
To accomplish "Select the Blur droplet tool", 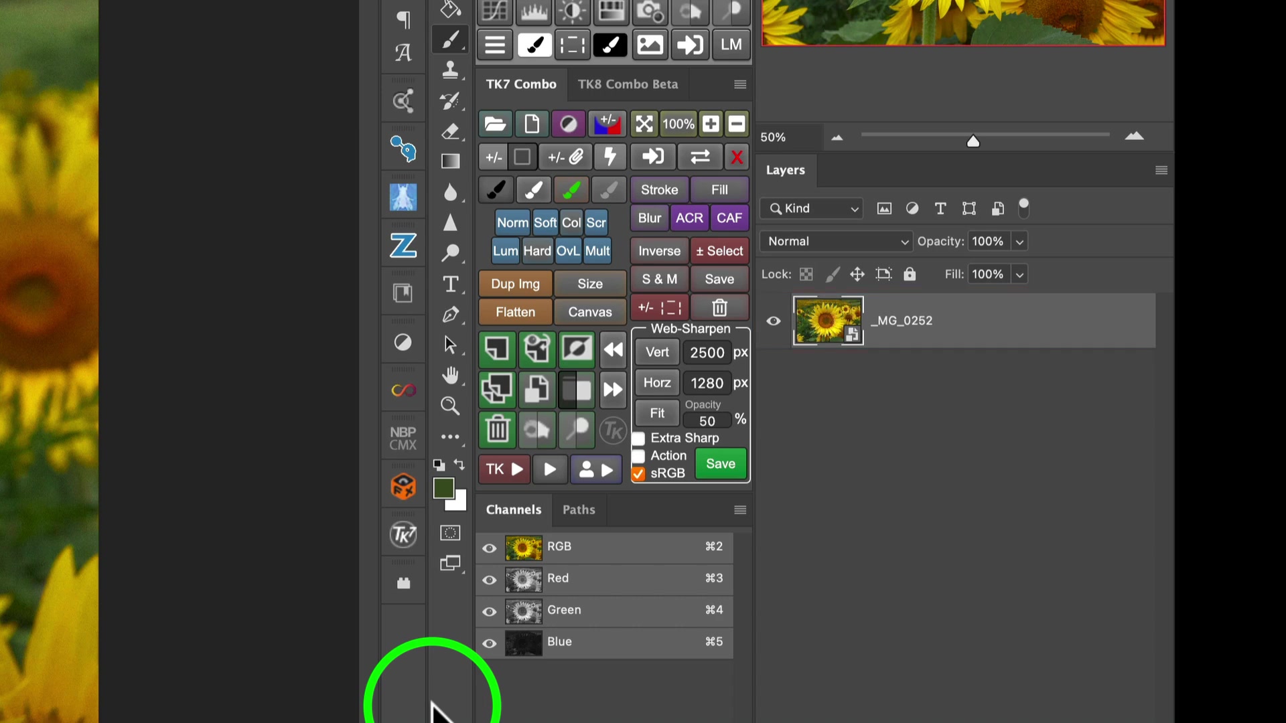I will 450,192.
